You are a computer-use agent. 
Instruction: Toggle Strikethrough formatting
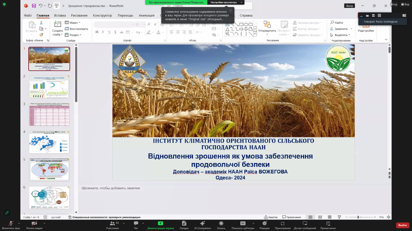pos(121,32)
